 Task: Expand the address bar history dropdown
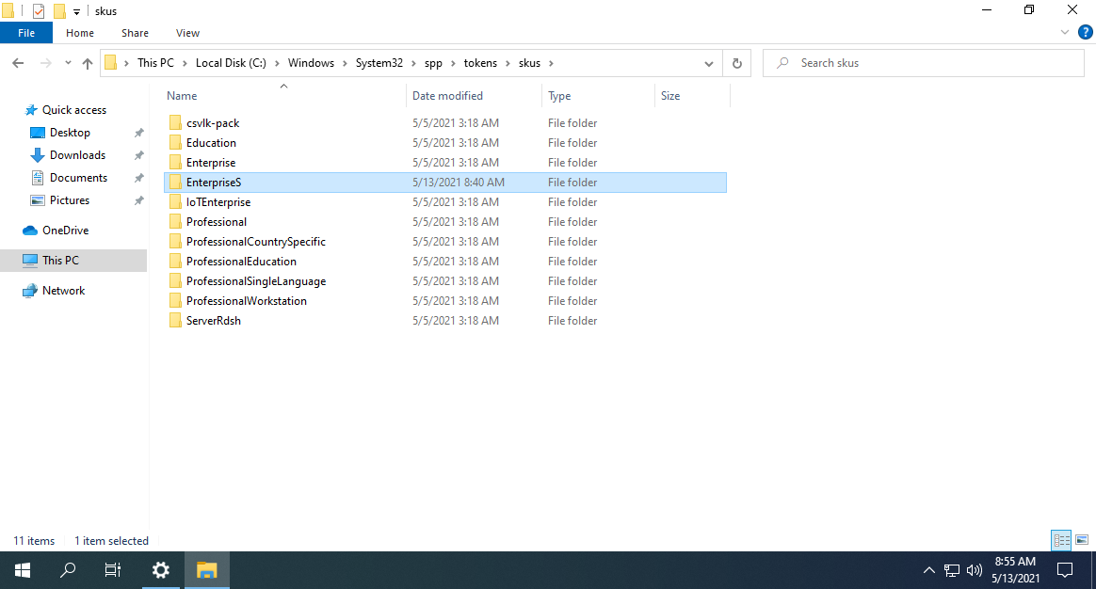pos(709,63)
